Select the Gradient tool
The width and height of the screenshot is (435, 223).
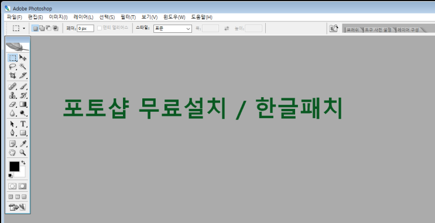(23, 104)
